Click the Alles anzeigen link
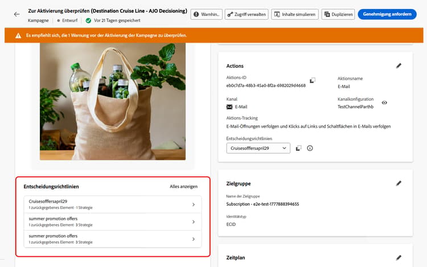 [x=183, y=186]
